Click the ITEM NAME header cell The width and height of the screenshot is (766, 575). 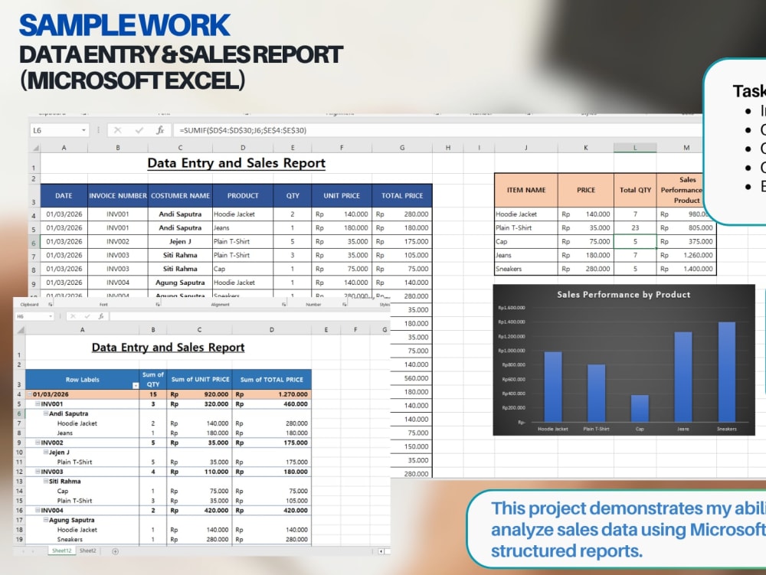[526, 190]
